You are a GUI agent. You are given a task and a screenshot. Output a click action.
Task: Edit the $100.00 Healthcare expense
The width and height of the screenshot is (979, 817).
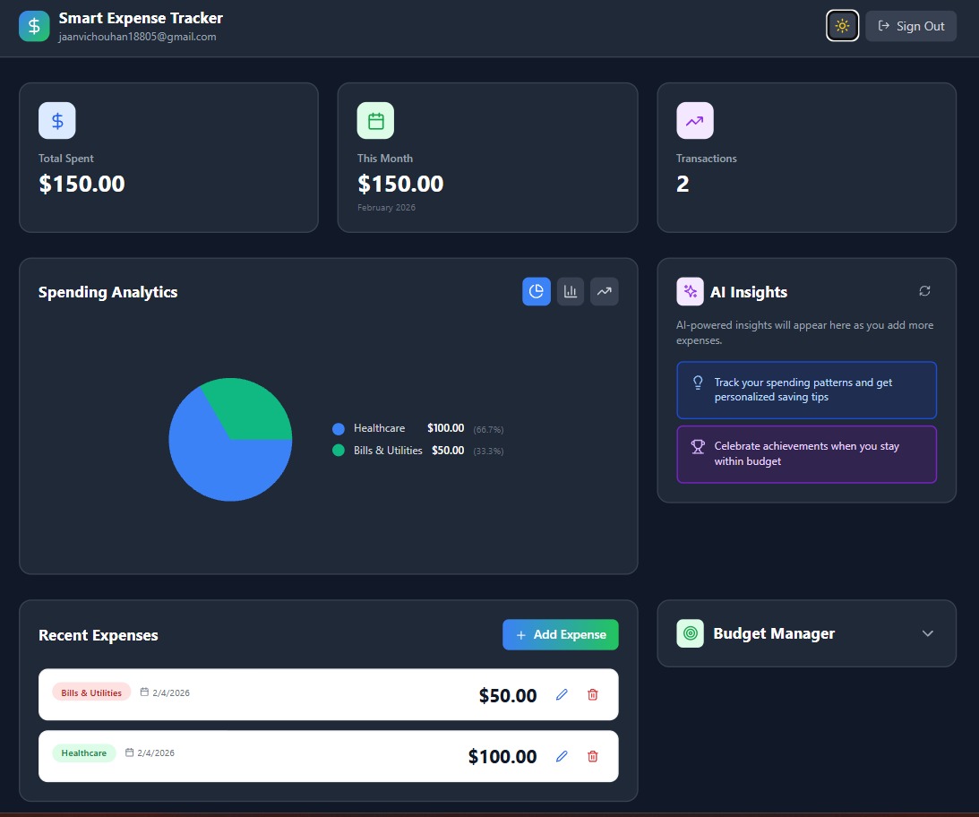[x=562, y=756]
